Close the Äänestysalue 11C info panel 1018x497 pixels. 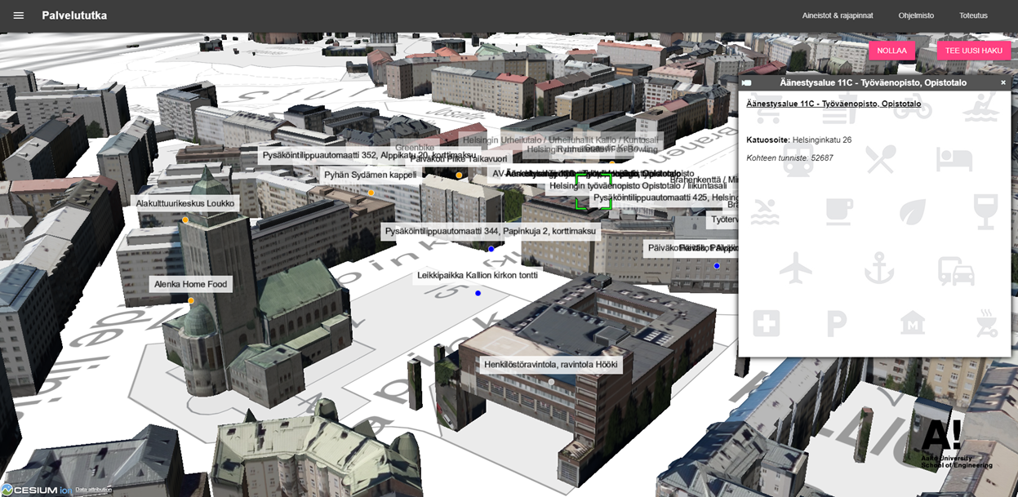click(x=1003, y=82)
